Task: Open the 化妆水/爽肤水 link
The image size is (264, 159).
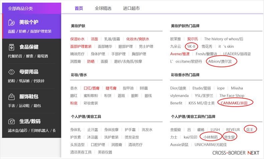Action: pyautogui.click(x=138, y=39)
